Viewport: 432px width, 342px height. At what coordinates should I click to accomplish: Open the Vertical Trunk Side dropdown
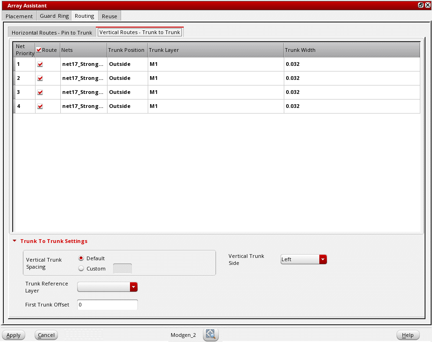(x=322, y=259)
